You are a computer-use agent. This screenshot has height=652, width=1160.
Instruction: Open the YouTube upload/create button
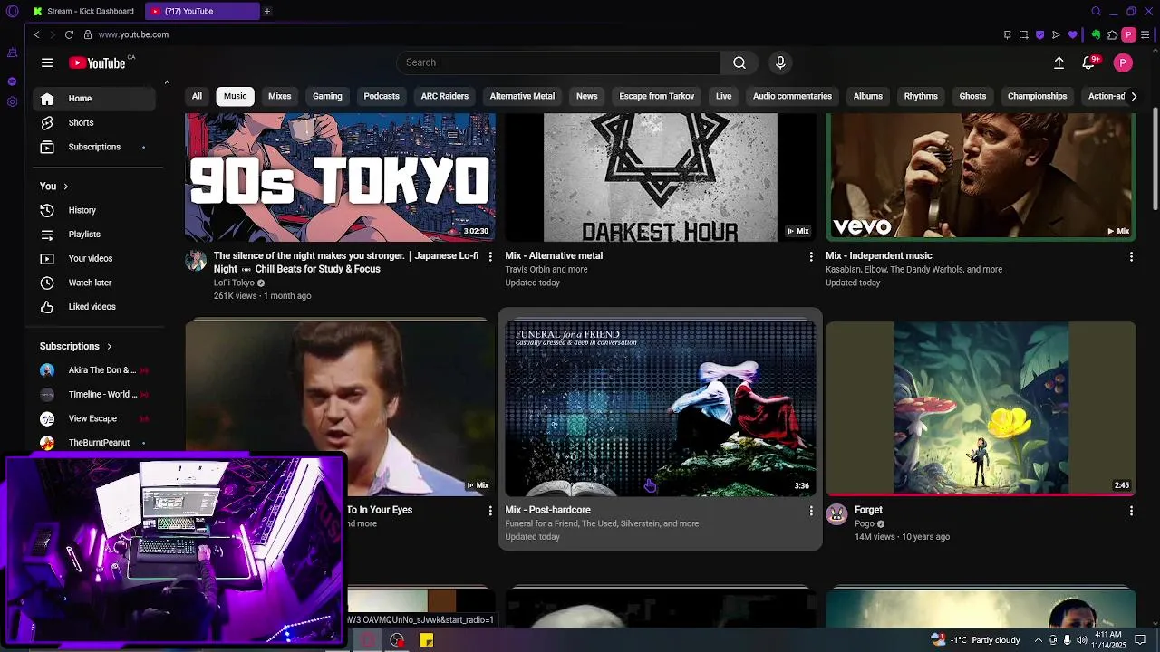1058,62
